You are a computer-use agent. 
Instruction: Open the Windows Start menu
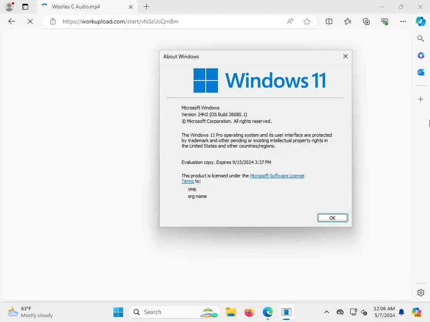point(118,312)
